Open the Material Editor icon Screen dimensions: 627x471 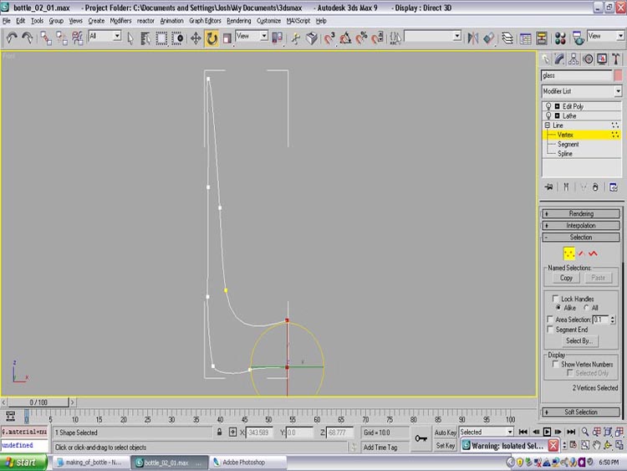pos(559,38)
